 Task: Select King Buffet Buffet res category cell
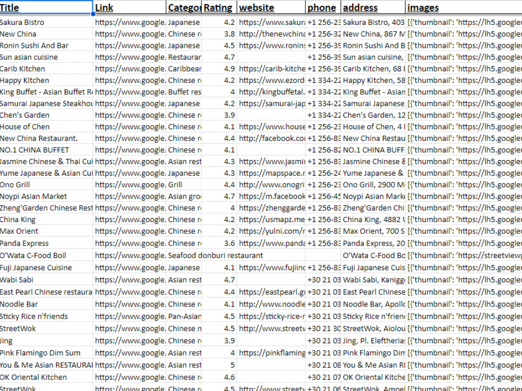click(x=184, y=92)
